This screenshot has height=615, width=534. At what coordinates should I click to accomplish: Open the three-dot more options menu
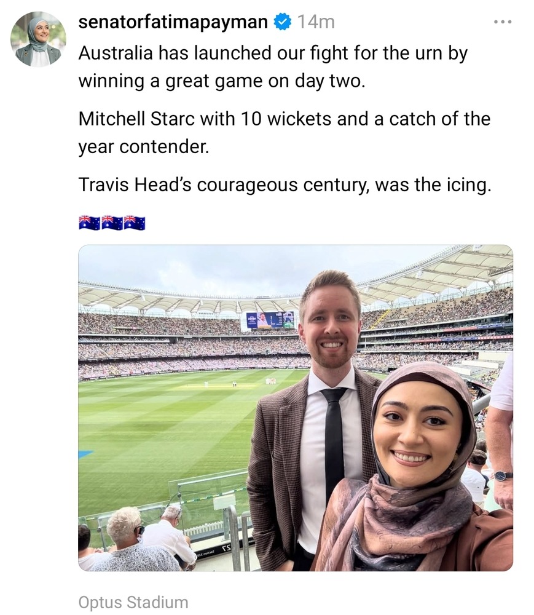pyautogui.click(x=503, y=22)
